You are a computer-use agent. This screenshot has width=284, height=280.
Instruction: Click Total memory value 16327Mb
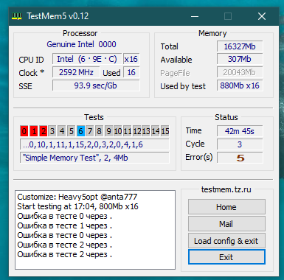240,46
